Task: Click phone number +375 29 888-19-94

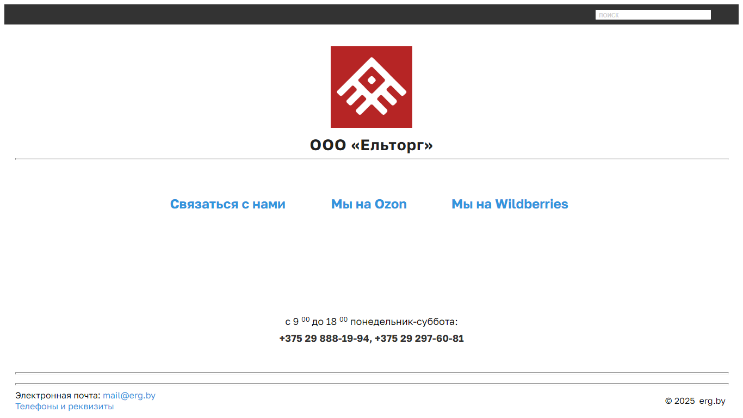Action: tap(325, 339)
